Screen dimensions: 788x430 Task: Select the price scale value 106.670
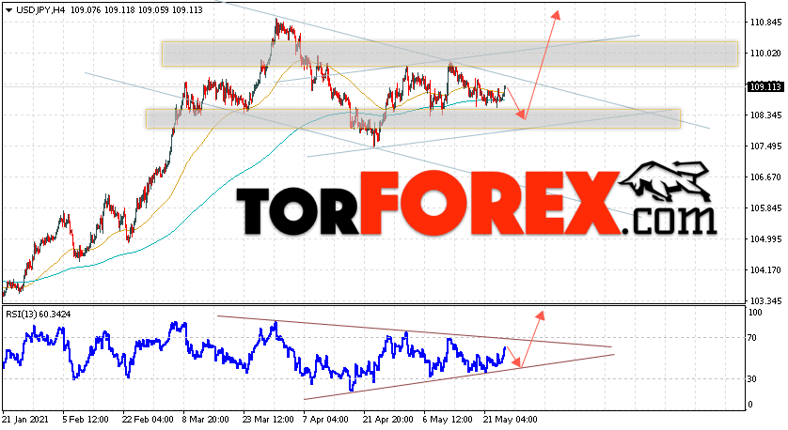coord(765,177)
